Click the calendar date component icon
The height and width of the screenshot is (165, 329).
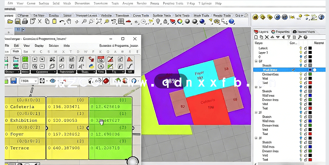(x=101, y=59)
